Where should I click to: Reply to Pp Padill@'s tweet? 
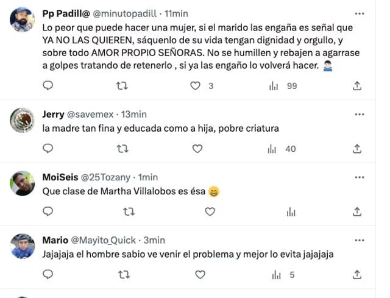pyautogui.click(x=49, y=86)
